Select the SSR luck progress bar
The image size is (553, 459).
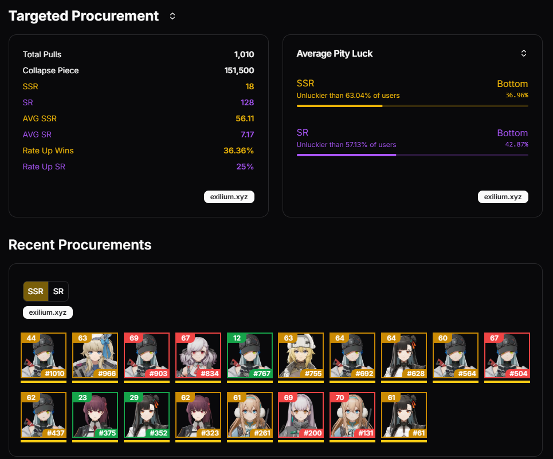(412, 106)
